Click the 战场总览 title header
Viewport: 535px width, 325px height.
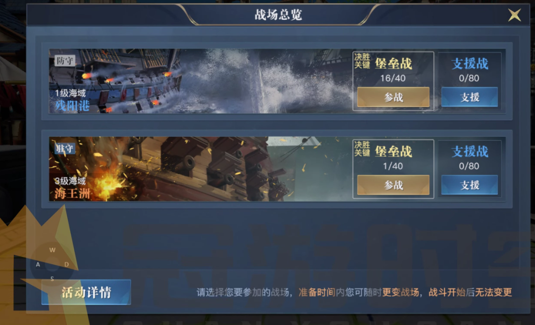click(x=278, y=15)
